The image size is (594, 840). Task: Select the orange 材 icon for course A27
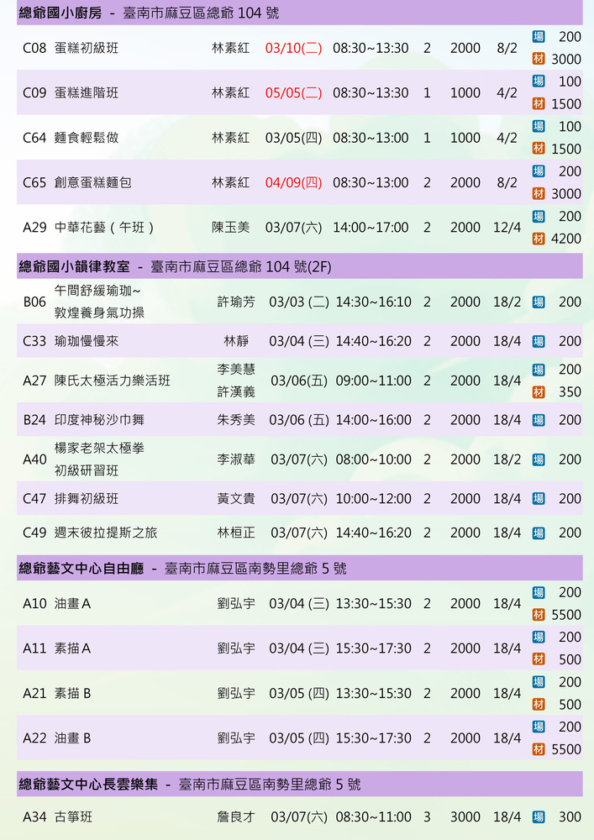(539, 392)
